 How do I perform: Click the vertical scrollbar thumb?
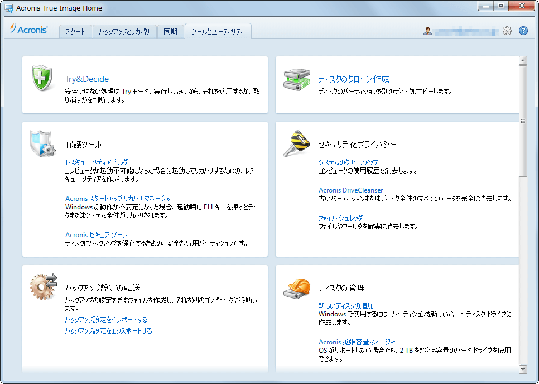pyautogui.click(x=523, y=121)
